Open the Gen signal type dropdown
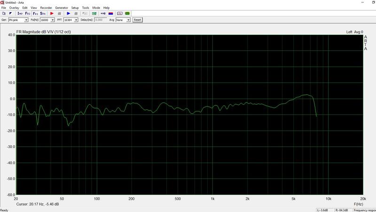 coord(18,20)
